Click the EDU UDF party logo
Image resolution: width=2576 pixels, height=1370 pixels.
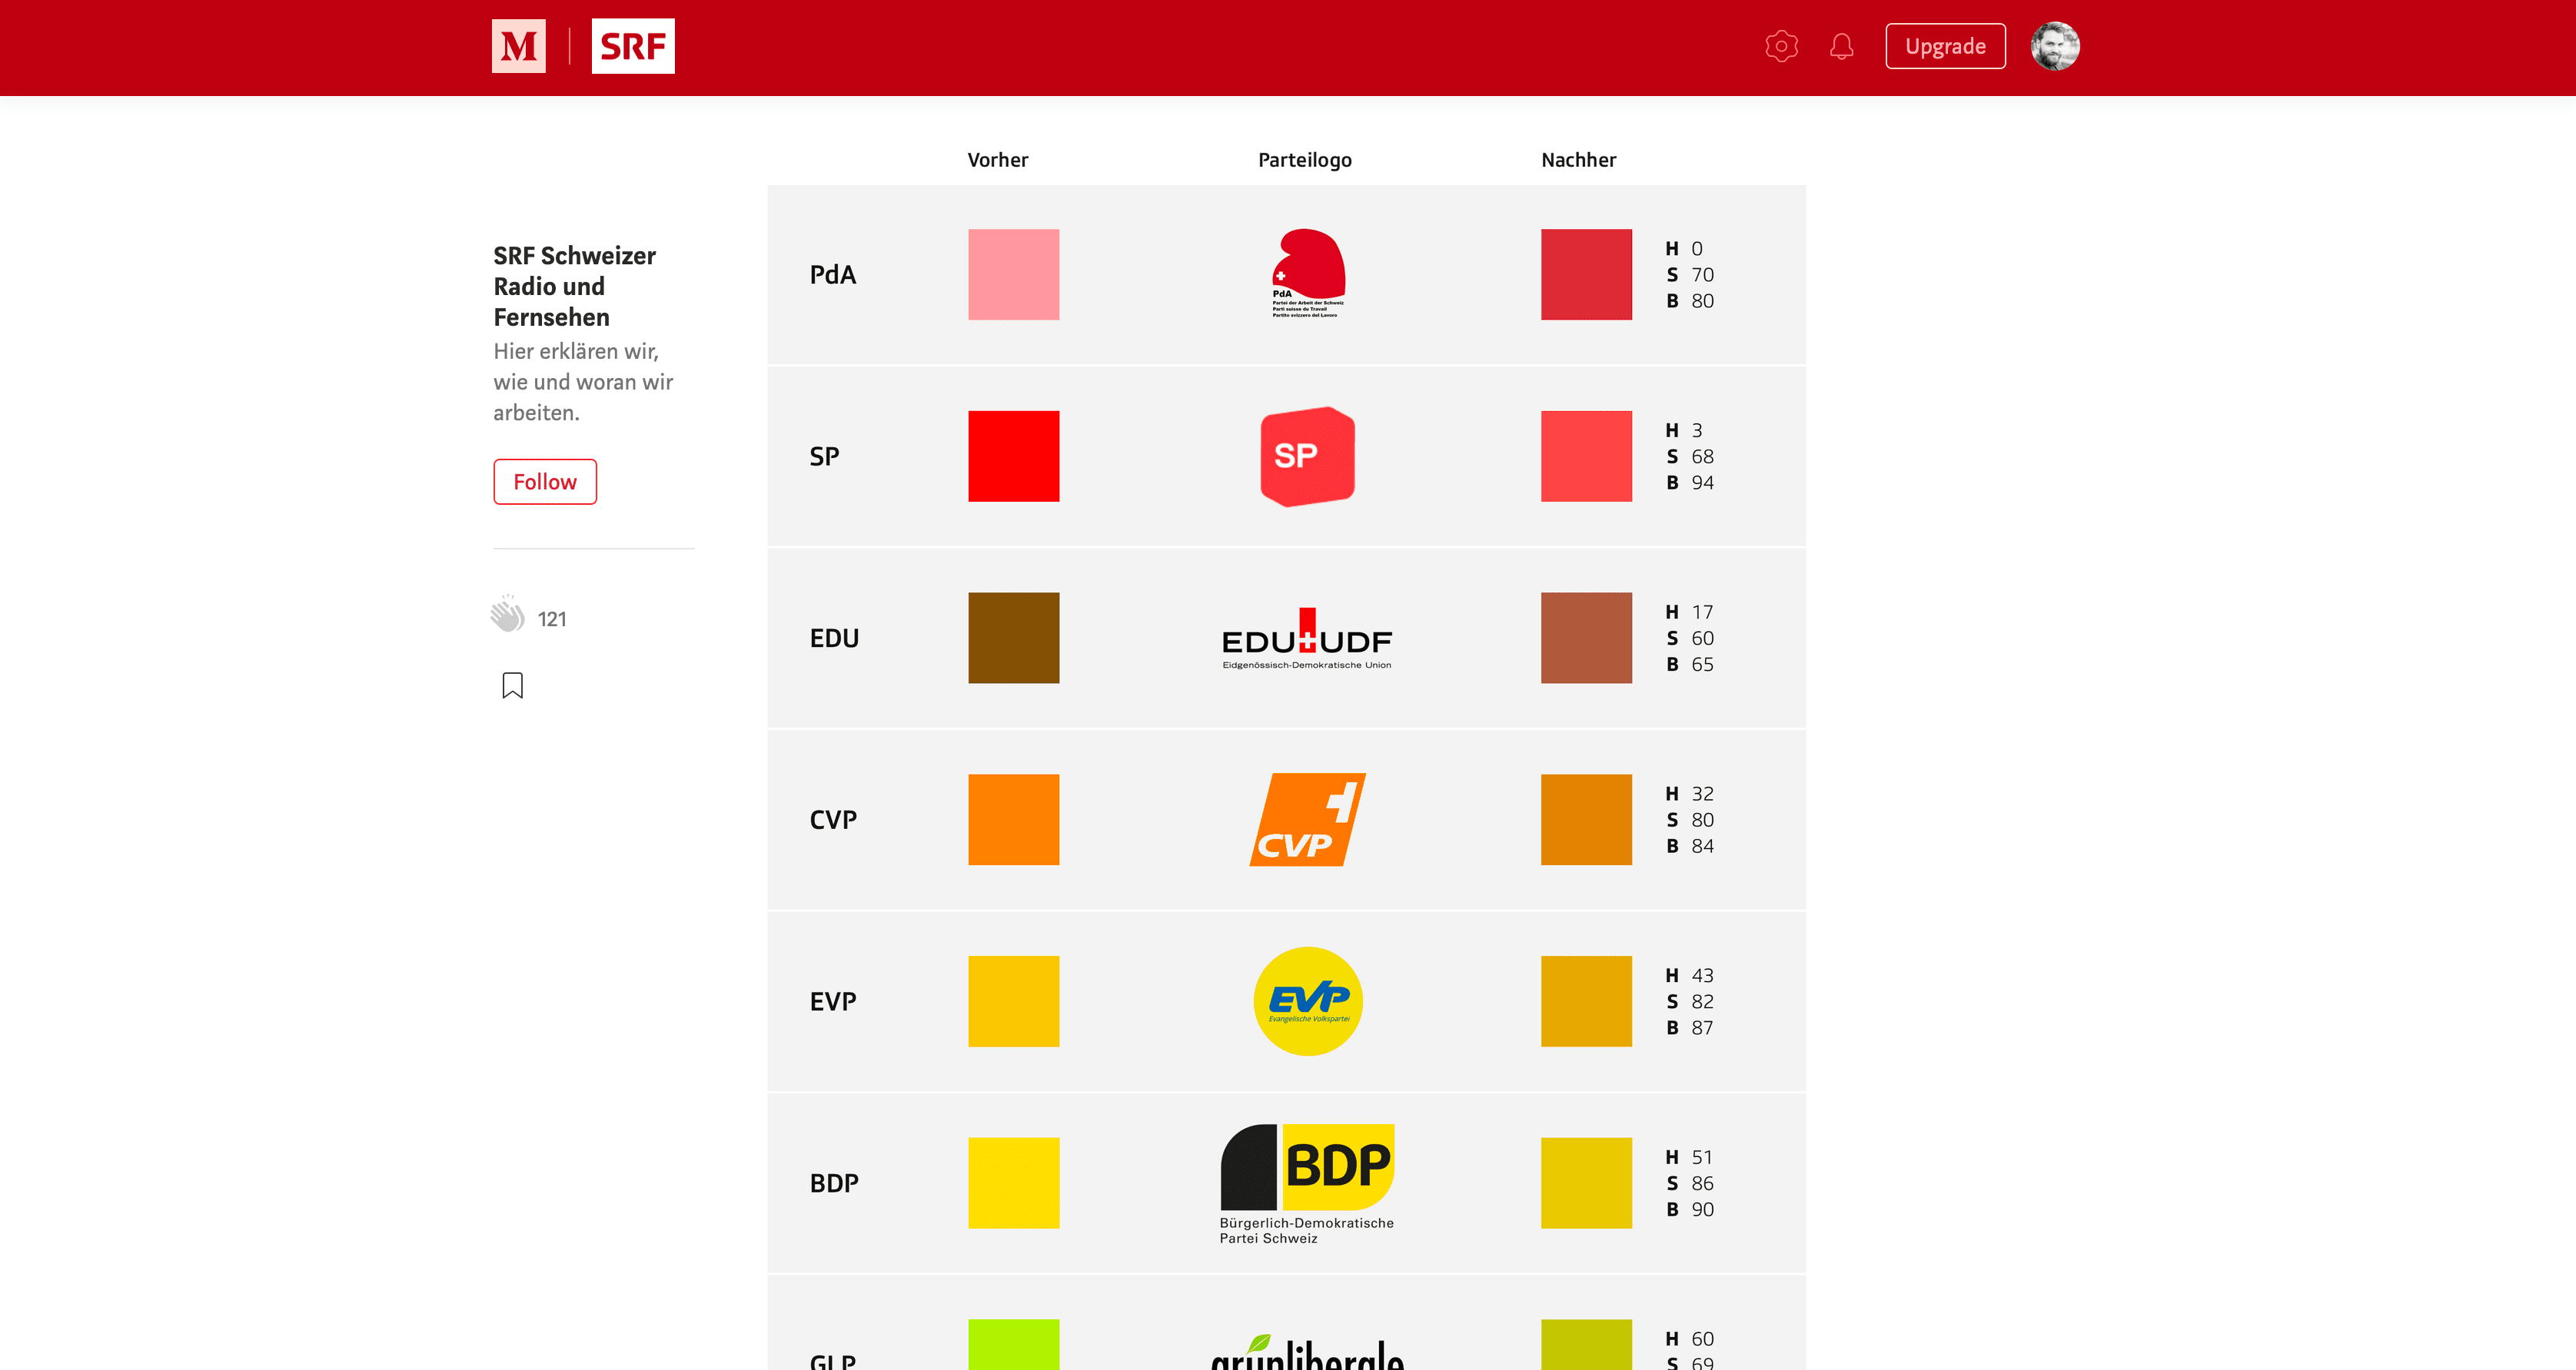[1307, 638]
